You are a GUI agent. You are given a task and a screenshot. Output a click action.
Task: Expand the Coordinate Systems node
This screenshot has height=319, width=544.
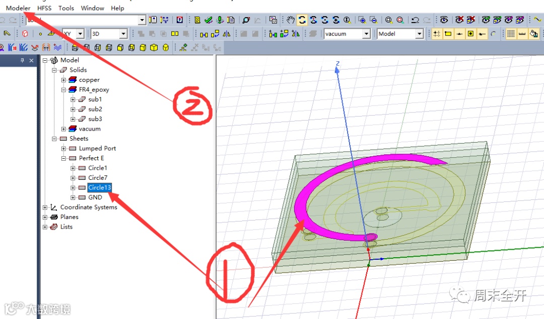coord(45,207)
